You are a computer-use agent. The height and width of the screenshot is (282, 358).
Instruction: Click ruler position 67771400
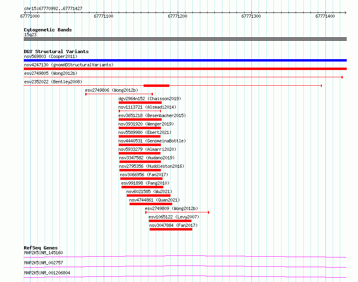click(325, 16)
